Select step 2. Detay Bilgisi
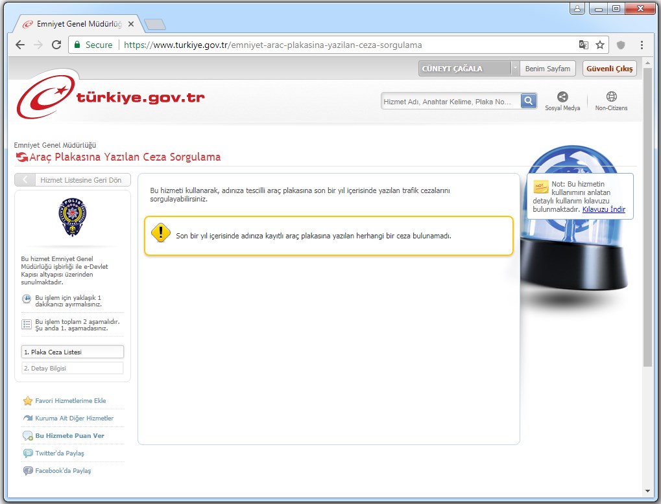Image resolution: width=661 pixels, height=504 pixels. click(72, 368)
